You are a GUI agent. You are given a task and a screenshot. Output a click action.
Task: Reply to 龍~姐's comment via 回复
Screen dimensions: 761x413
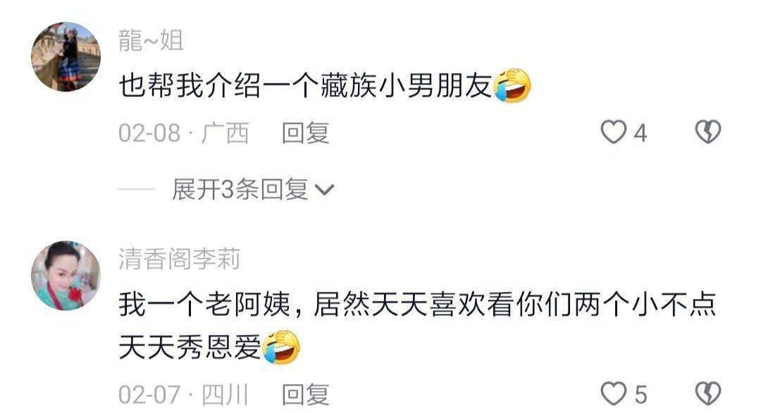pyautogui.click(x=306, y=133)
